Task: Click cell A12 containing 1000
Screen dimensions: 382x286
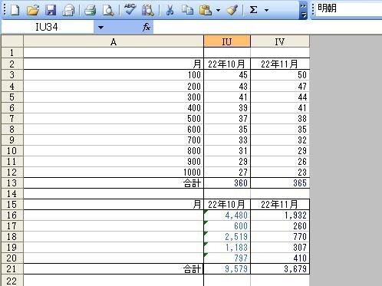Action: point(114,172)
